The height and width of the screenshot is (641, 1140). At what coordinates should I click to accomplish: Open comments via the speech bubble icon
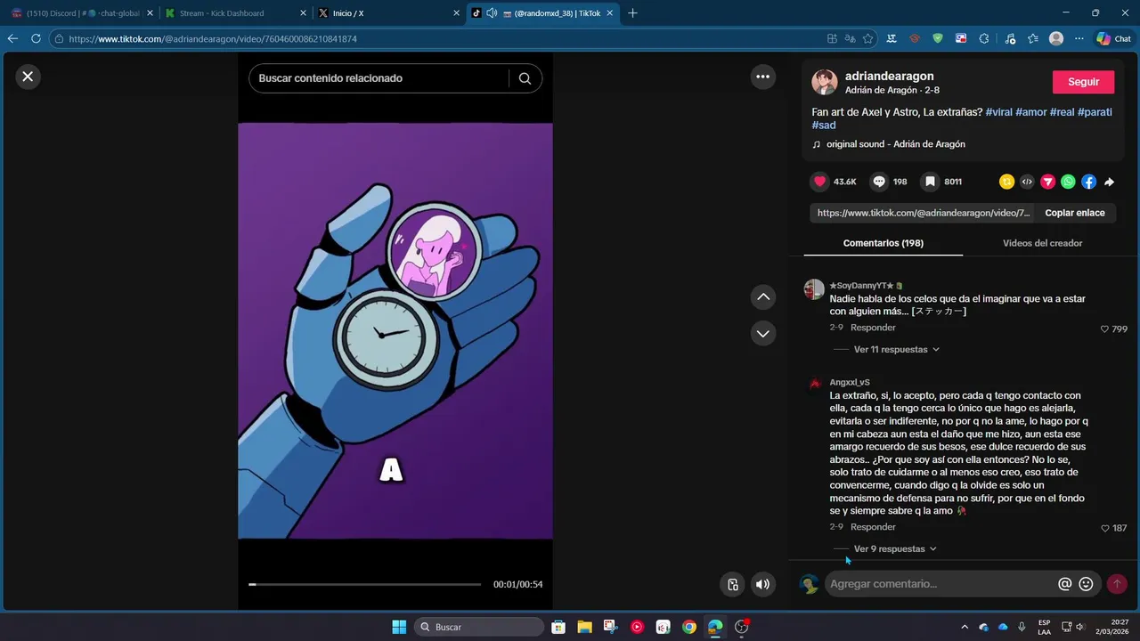879,182
